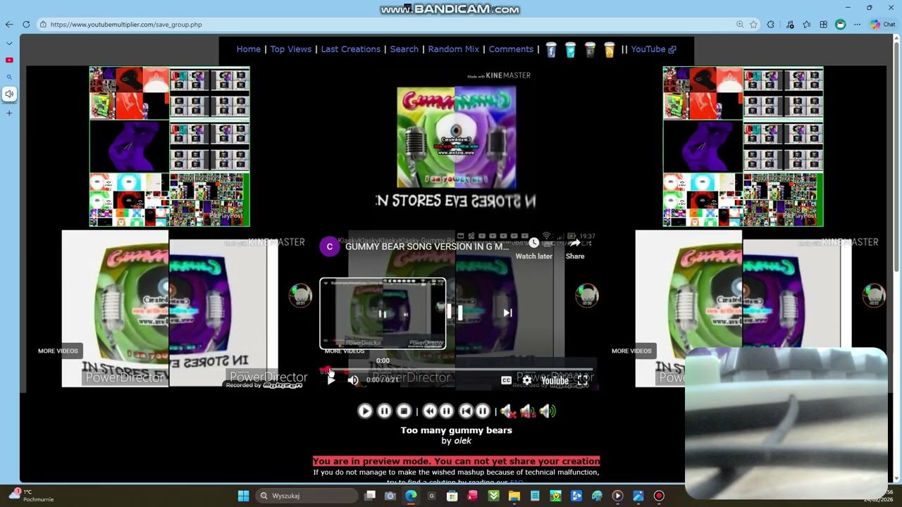This screenshot has width=902, height=507.
Task: Open the RSS feed cup icon
Action: [x=609, y=50]
